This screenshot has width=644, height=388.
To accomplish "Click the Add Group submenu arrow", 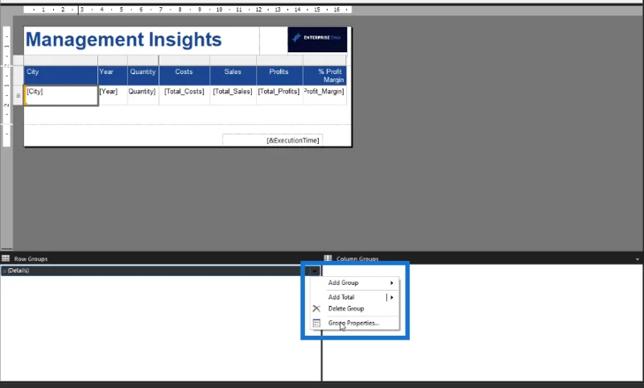I will pos(391,283).
